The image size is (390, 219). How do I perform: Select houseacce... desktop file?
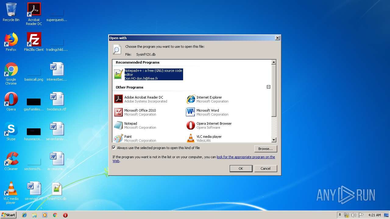[34, 134]
